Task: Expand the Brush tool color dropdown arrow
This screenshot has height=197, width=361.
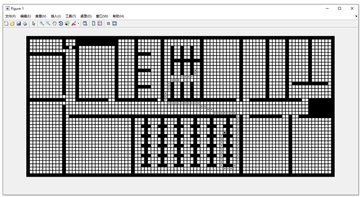Action: [78, 23]
